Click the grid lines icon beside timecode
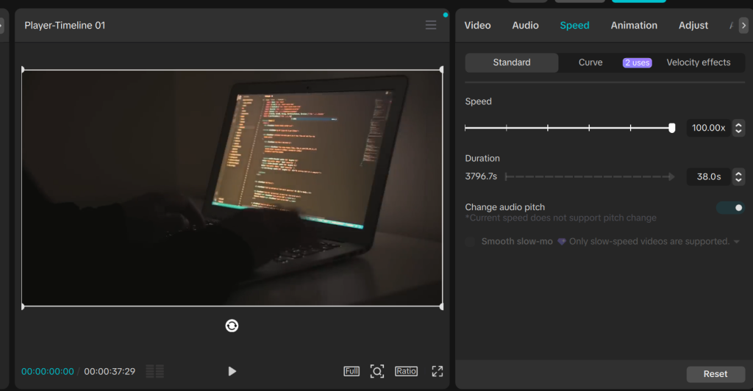Screen dimensions: 753x391 point(154,371)
